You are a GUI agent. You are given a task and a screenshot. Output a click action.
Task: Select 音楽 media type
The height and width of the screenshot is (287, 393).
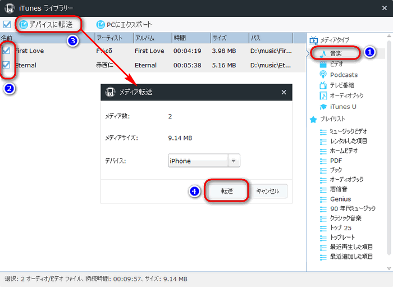click(x=336, y=53)
